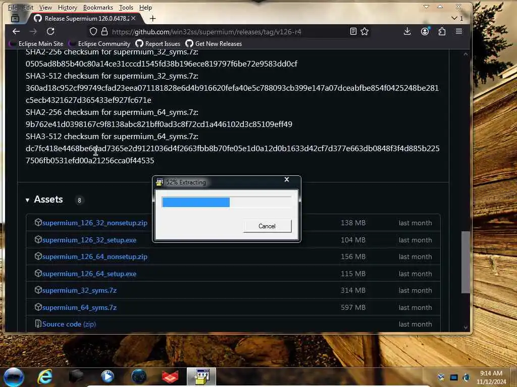Click the 138 MB size text
Image resolution: width=517 pixels, height=387 pixels.
tap(353, 223)
